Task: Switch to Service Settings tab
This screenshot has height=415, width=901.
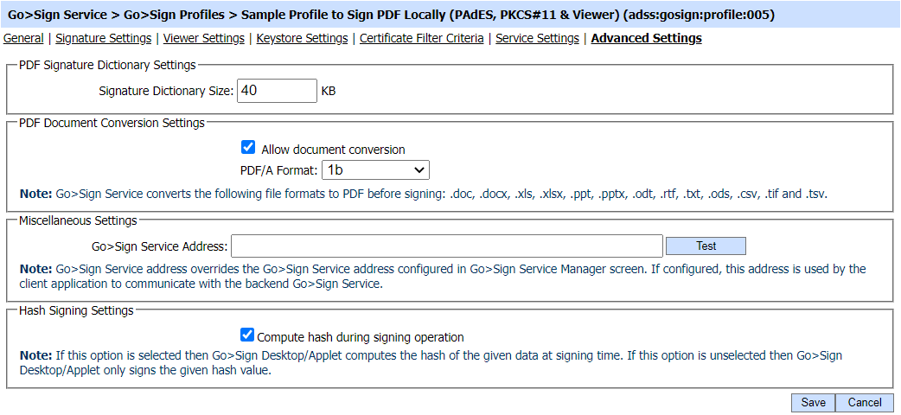Action: coord(537,38)
